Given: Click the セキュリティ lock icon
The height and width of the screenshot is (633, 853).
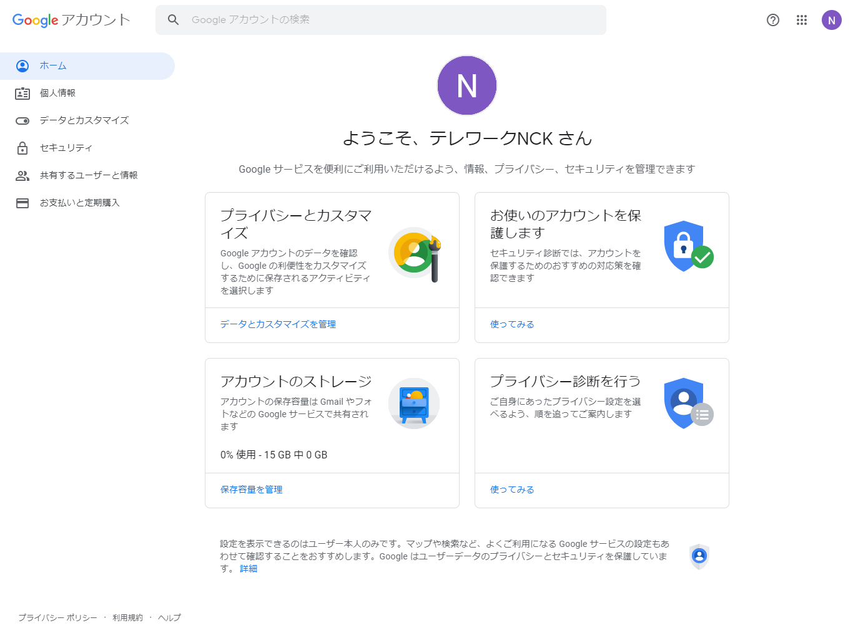Looking at the screenshot, I should (x=22, y=148).
